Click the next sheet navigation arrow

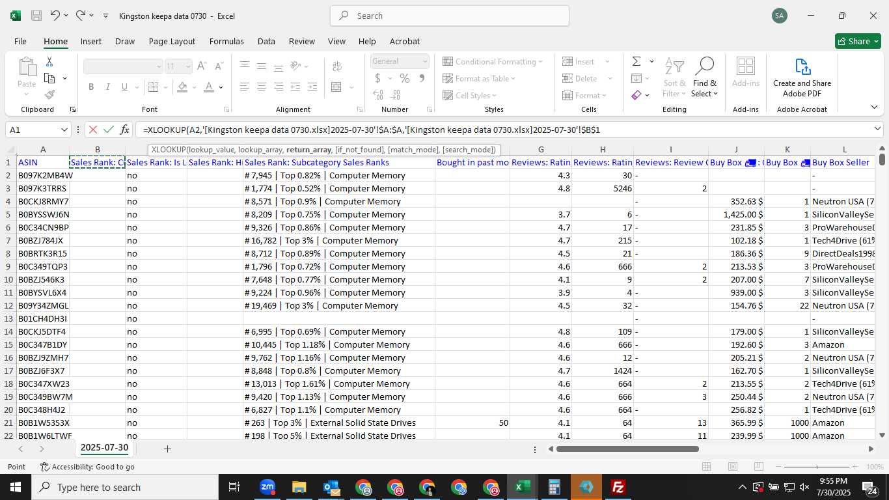tap(42, 449)
